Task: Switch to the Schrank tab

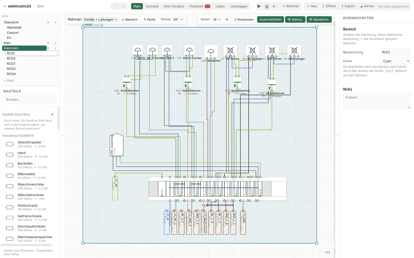Action: 152,6
